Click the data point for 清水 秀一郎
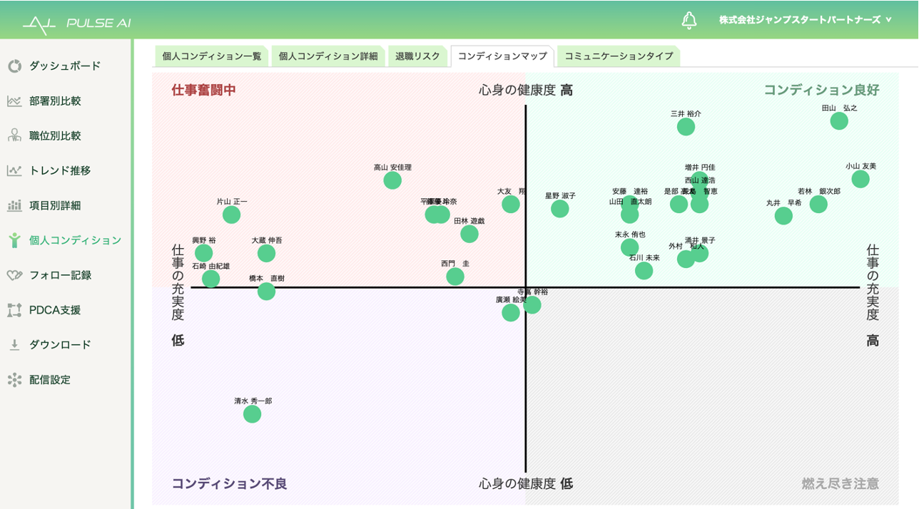 pyautogui.click(x=252, y=414)
